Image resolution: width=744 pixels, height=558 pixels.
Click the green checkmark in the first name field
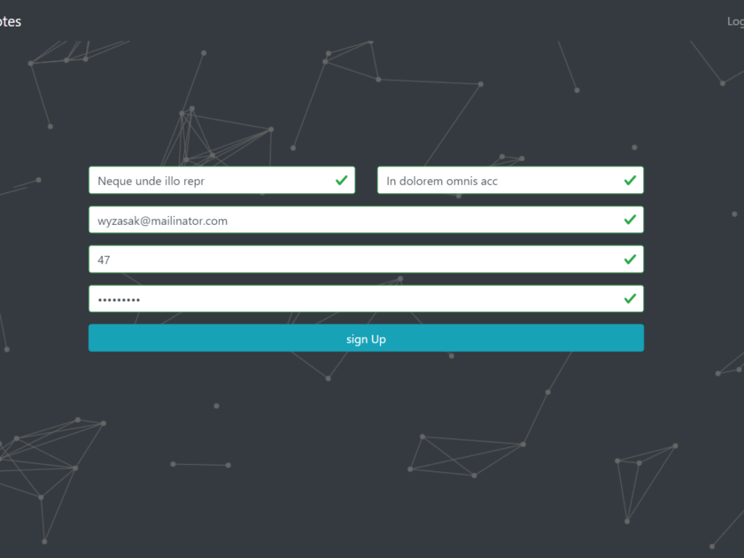click(x=341, y=180)
